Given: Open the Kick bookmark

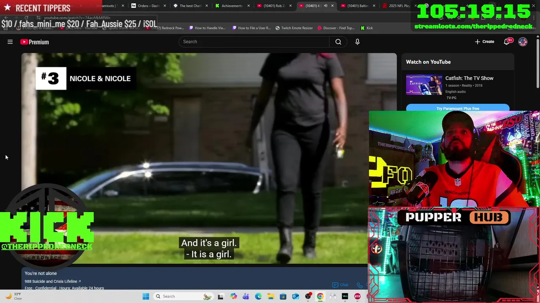Looking at the screenshot, I should [367, 28].
